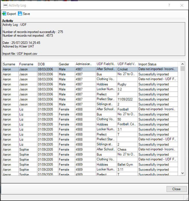Click the UDF Field Value column header
Viewport: 189px width, 201px height.
pos(126,64)
